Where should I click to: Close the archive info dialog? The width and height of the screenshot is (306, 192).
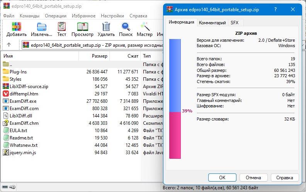click(293, 9)
